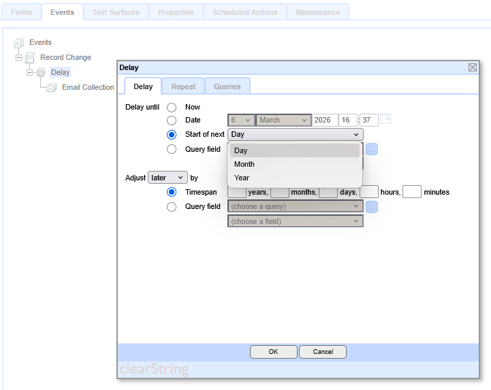Click the Email Collection envelope icon

coord(52,87)
